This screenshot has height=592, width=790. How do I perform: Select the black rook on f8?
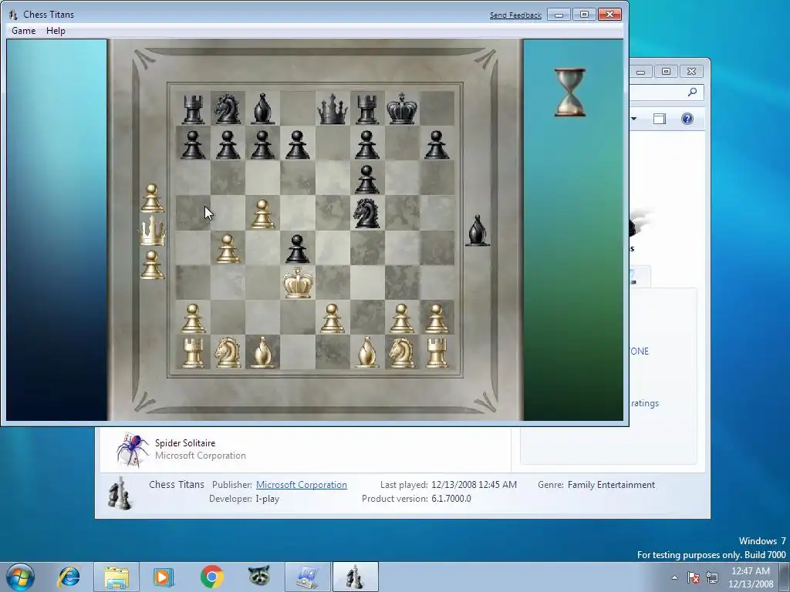(366, 109)
